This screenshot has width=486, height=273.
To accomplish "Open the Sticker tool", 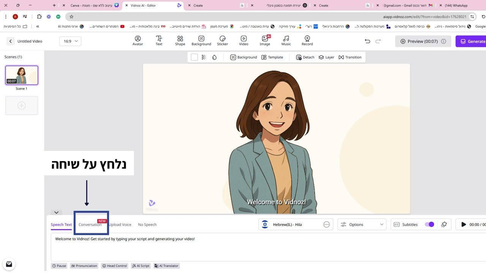I will (222, 41).
